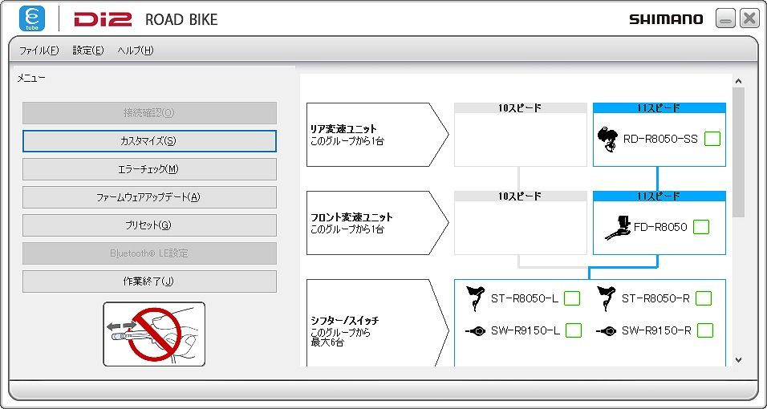Image resolution: width=767 pixels, height=409 pixels.
Task: Click the SHIMANO brand logo
Action: pyautogui.click(x=666, y=19)
